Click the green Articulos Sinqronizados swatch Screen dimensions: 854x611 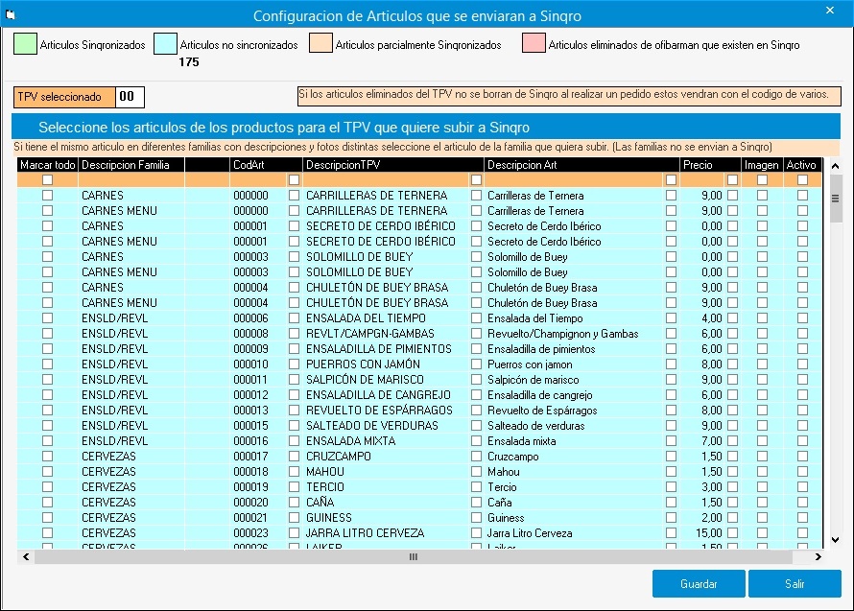click(25, 44)
